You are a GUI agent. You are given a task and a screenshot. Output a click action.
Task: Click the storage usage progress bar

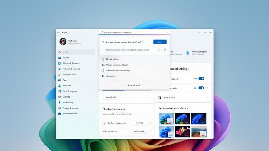click(127, 90)
